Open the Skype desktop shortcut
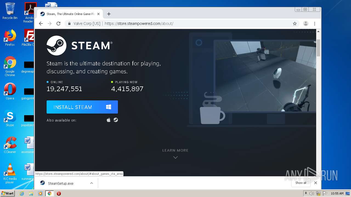351x197 pixels. (10, 118)
